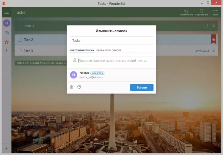The height and width of the screenshot is (155, 223).
Task: Click the name or email input field
Action: pyautogui.click(x=111, y=61)
